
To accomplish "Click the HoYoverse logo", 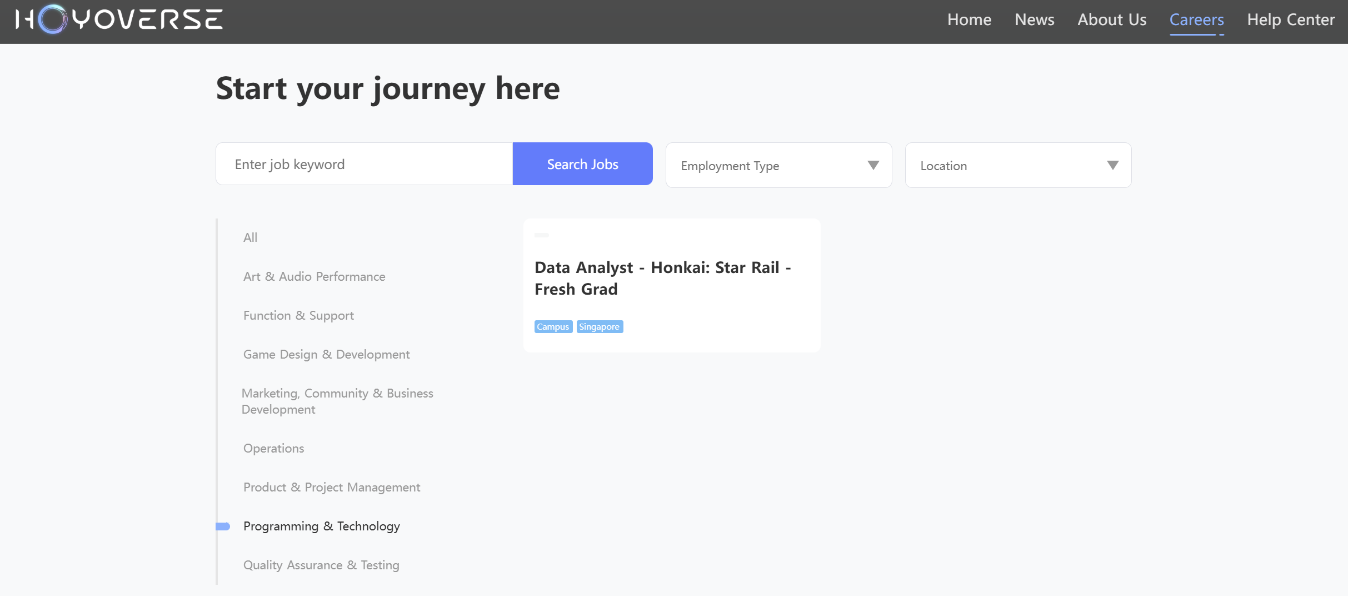I will (x=119, y=19).
